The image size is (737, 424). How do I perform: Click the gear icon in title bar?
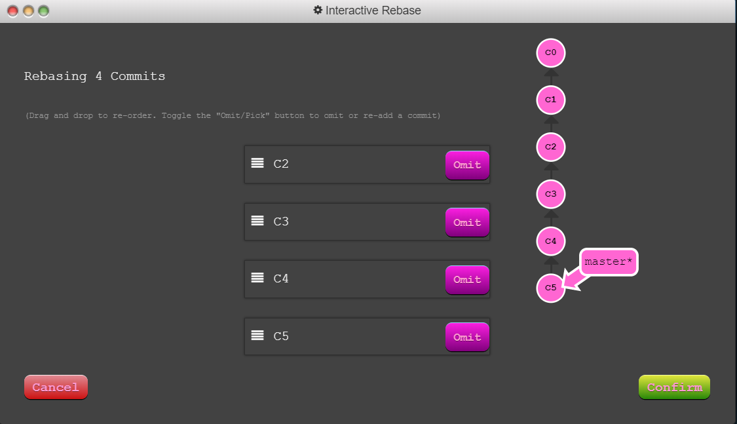click(x=318, y=10)
